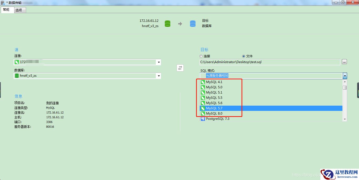359x180 pixels.
Task: Choose MySQL 5.6 from the format list
Action: 271,103
